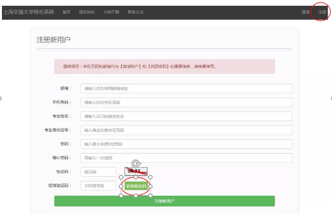Select the 考生姓名 name field
Viewport: 332px width, 214px height.
[x=186, y=116]
